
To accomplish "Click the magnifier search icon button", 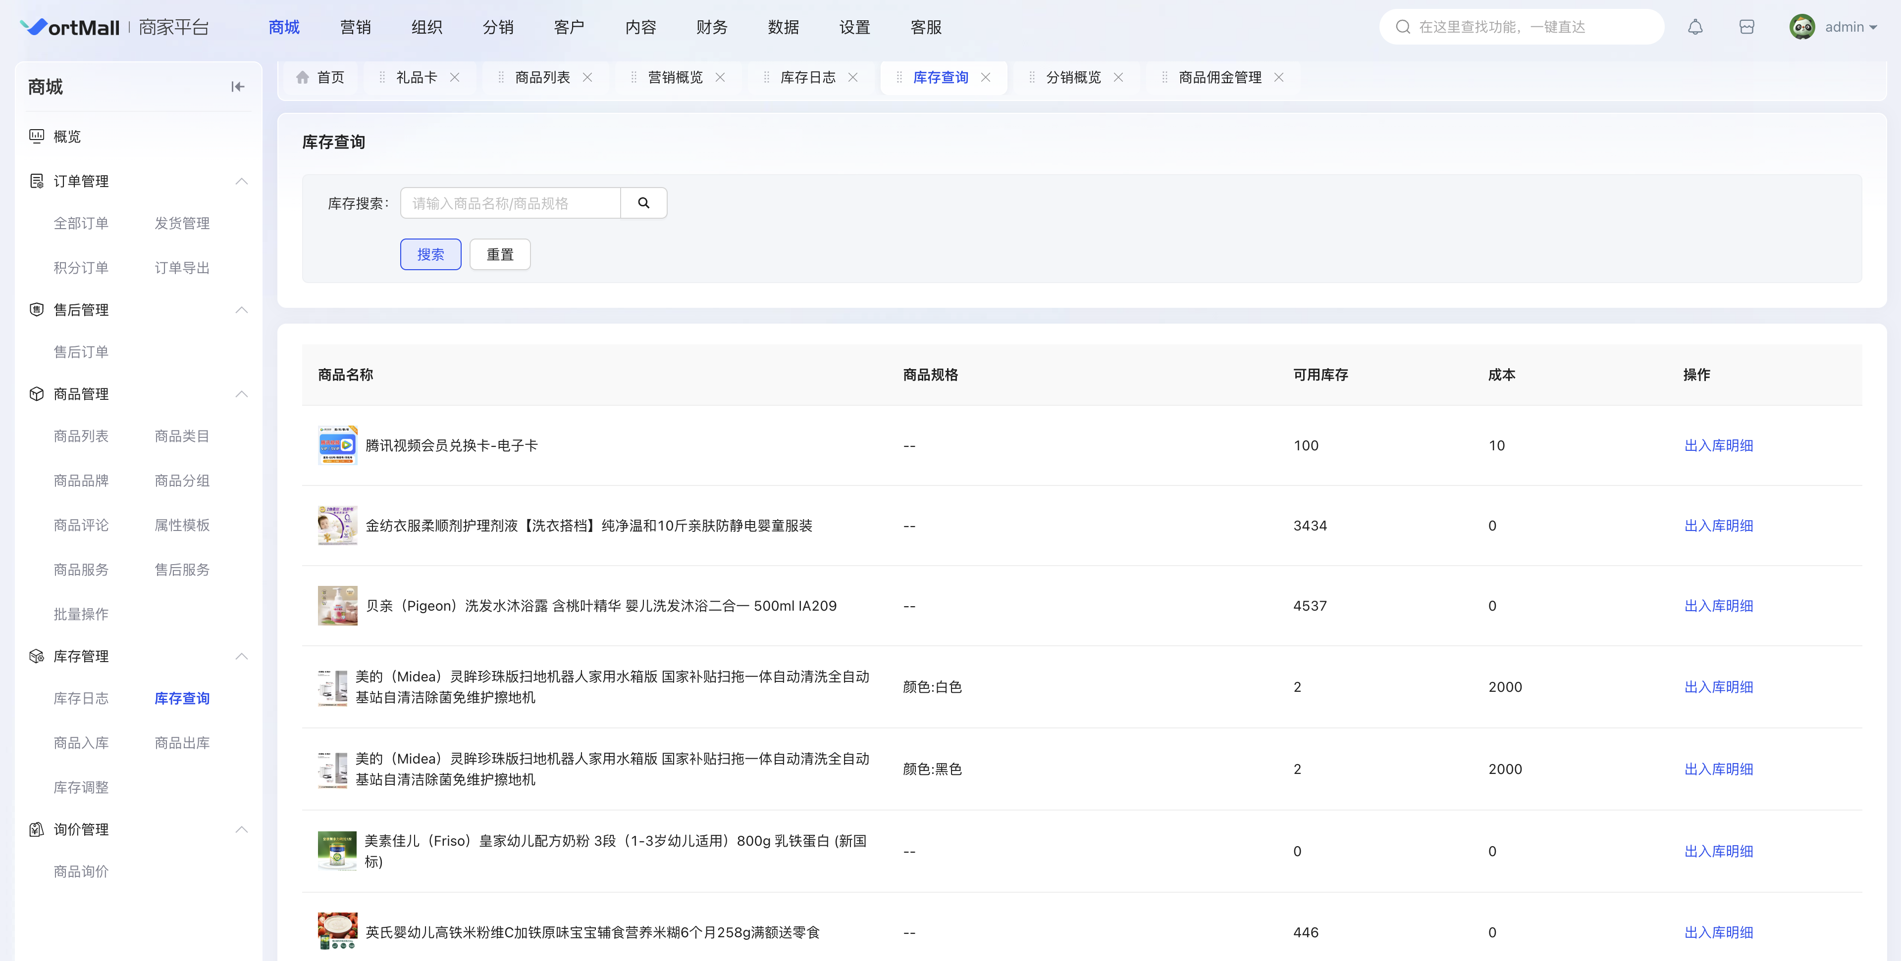I will [643, 203].
